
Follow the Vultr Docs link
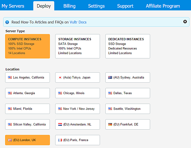click(78, 22)
